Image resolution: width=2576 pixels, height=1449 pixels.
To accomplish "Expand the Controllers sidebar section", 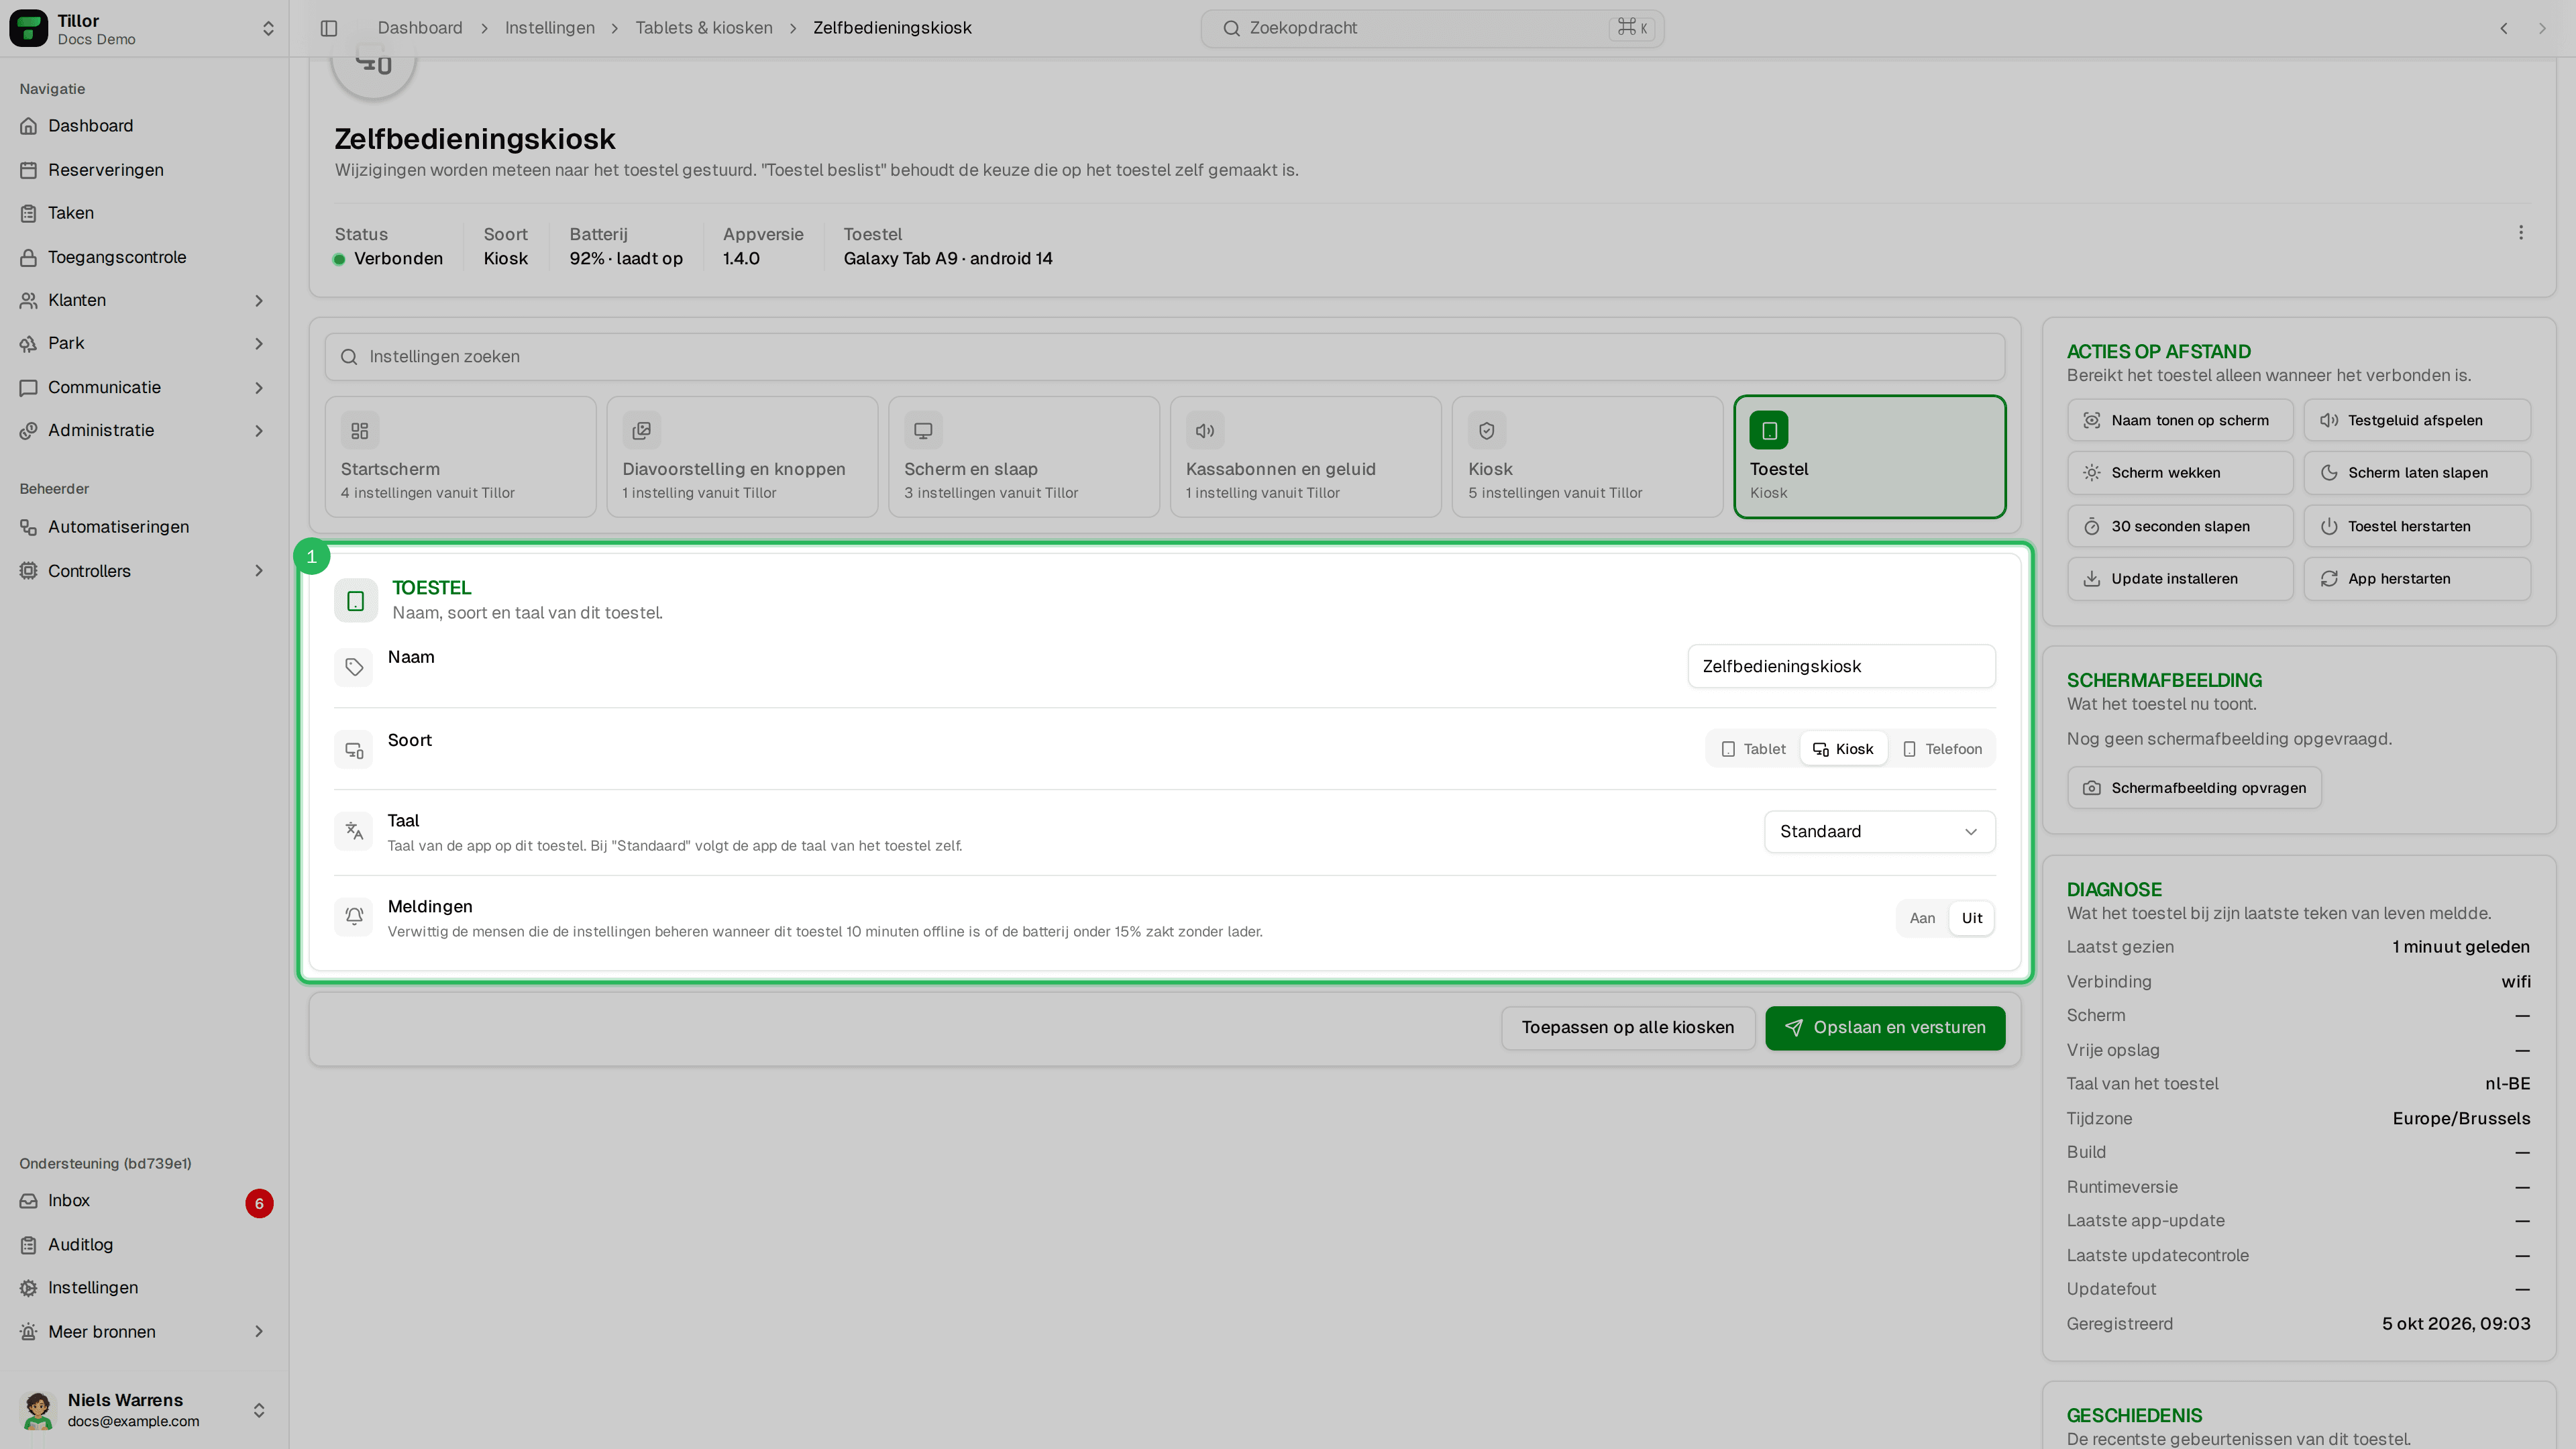I will (x=144, y=571).
